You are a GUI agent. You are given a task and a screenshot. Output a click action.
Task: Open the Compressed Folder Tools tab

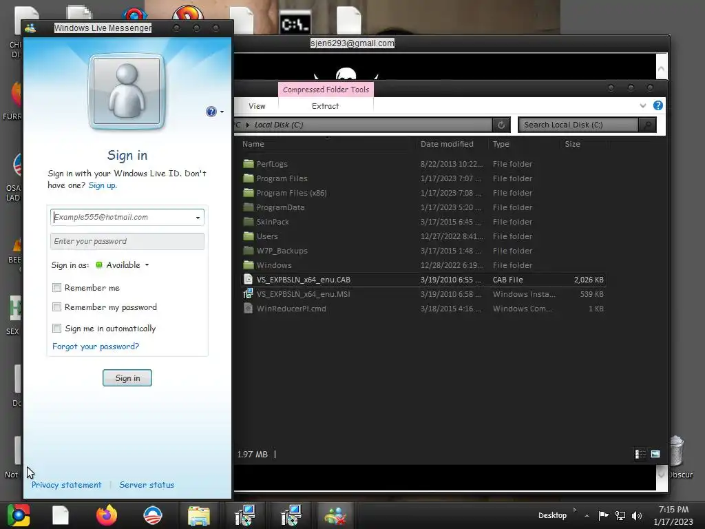coord(326,90)
